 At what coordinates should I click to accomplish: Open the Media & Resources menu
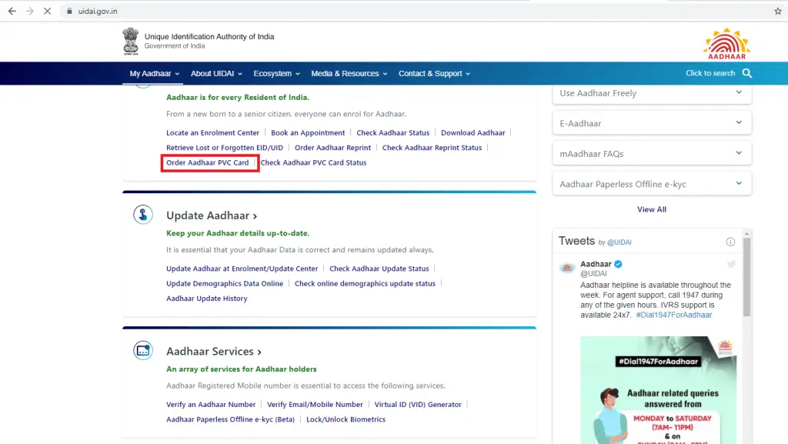tap(349, 73)
